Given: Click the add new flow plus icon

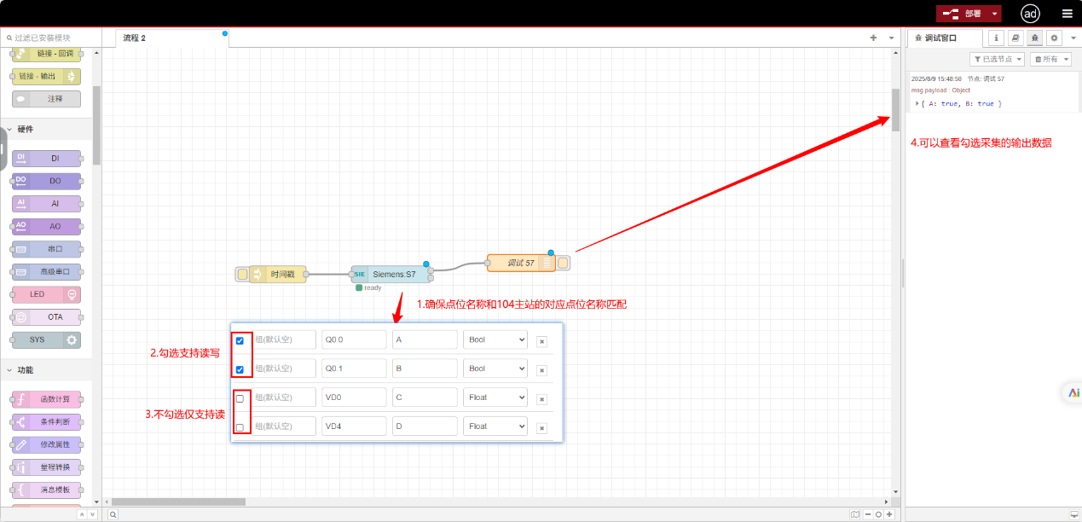Looking at the screenshot, I should pos(873,38).
